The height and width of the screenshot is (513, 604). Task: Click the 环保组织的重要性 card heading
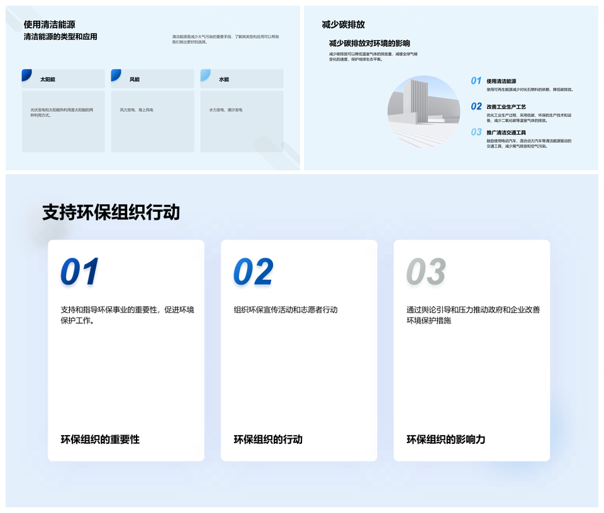(x=100, y=439)
